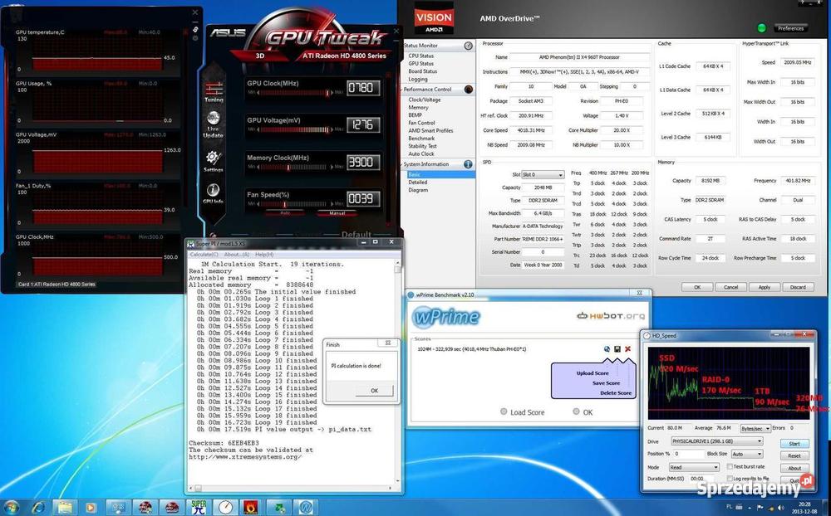The height and width of the screenshot is (516, 831).
Task: Click the pin icon on GPU monitor panel
Action: tap(195, 29)
